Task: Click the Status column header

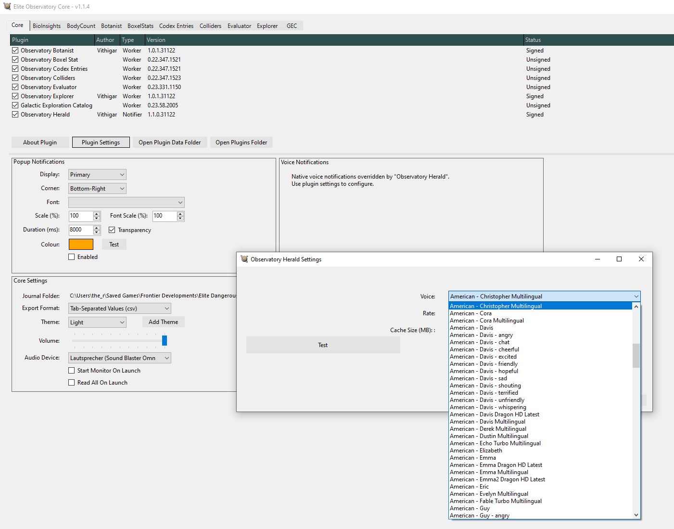Action: [x=598, y=40]
